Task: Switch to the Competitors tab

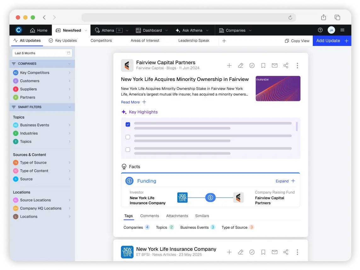Action: pyautogui.click(x=101, y=41)
